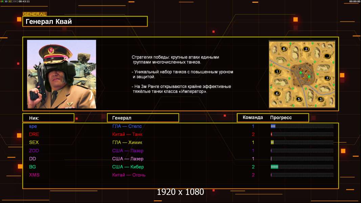This screenshot has width=361, height=203.
Task: Select the GENERAL label tab
Action: pyautogui.click(x=35, y=14)
